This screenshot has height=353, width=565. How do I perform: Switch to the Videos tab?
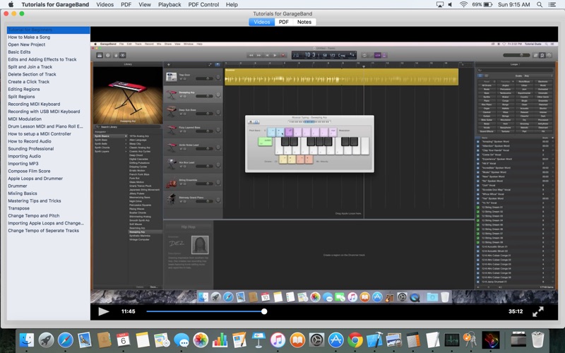click(261, 22)
